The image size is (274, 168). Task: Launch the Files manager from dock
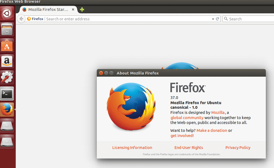click(x=7, y=29)
